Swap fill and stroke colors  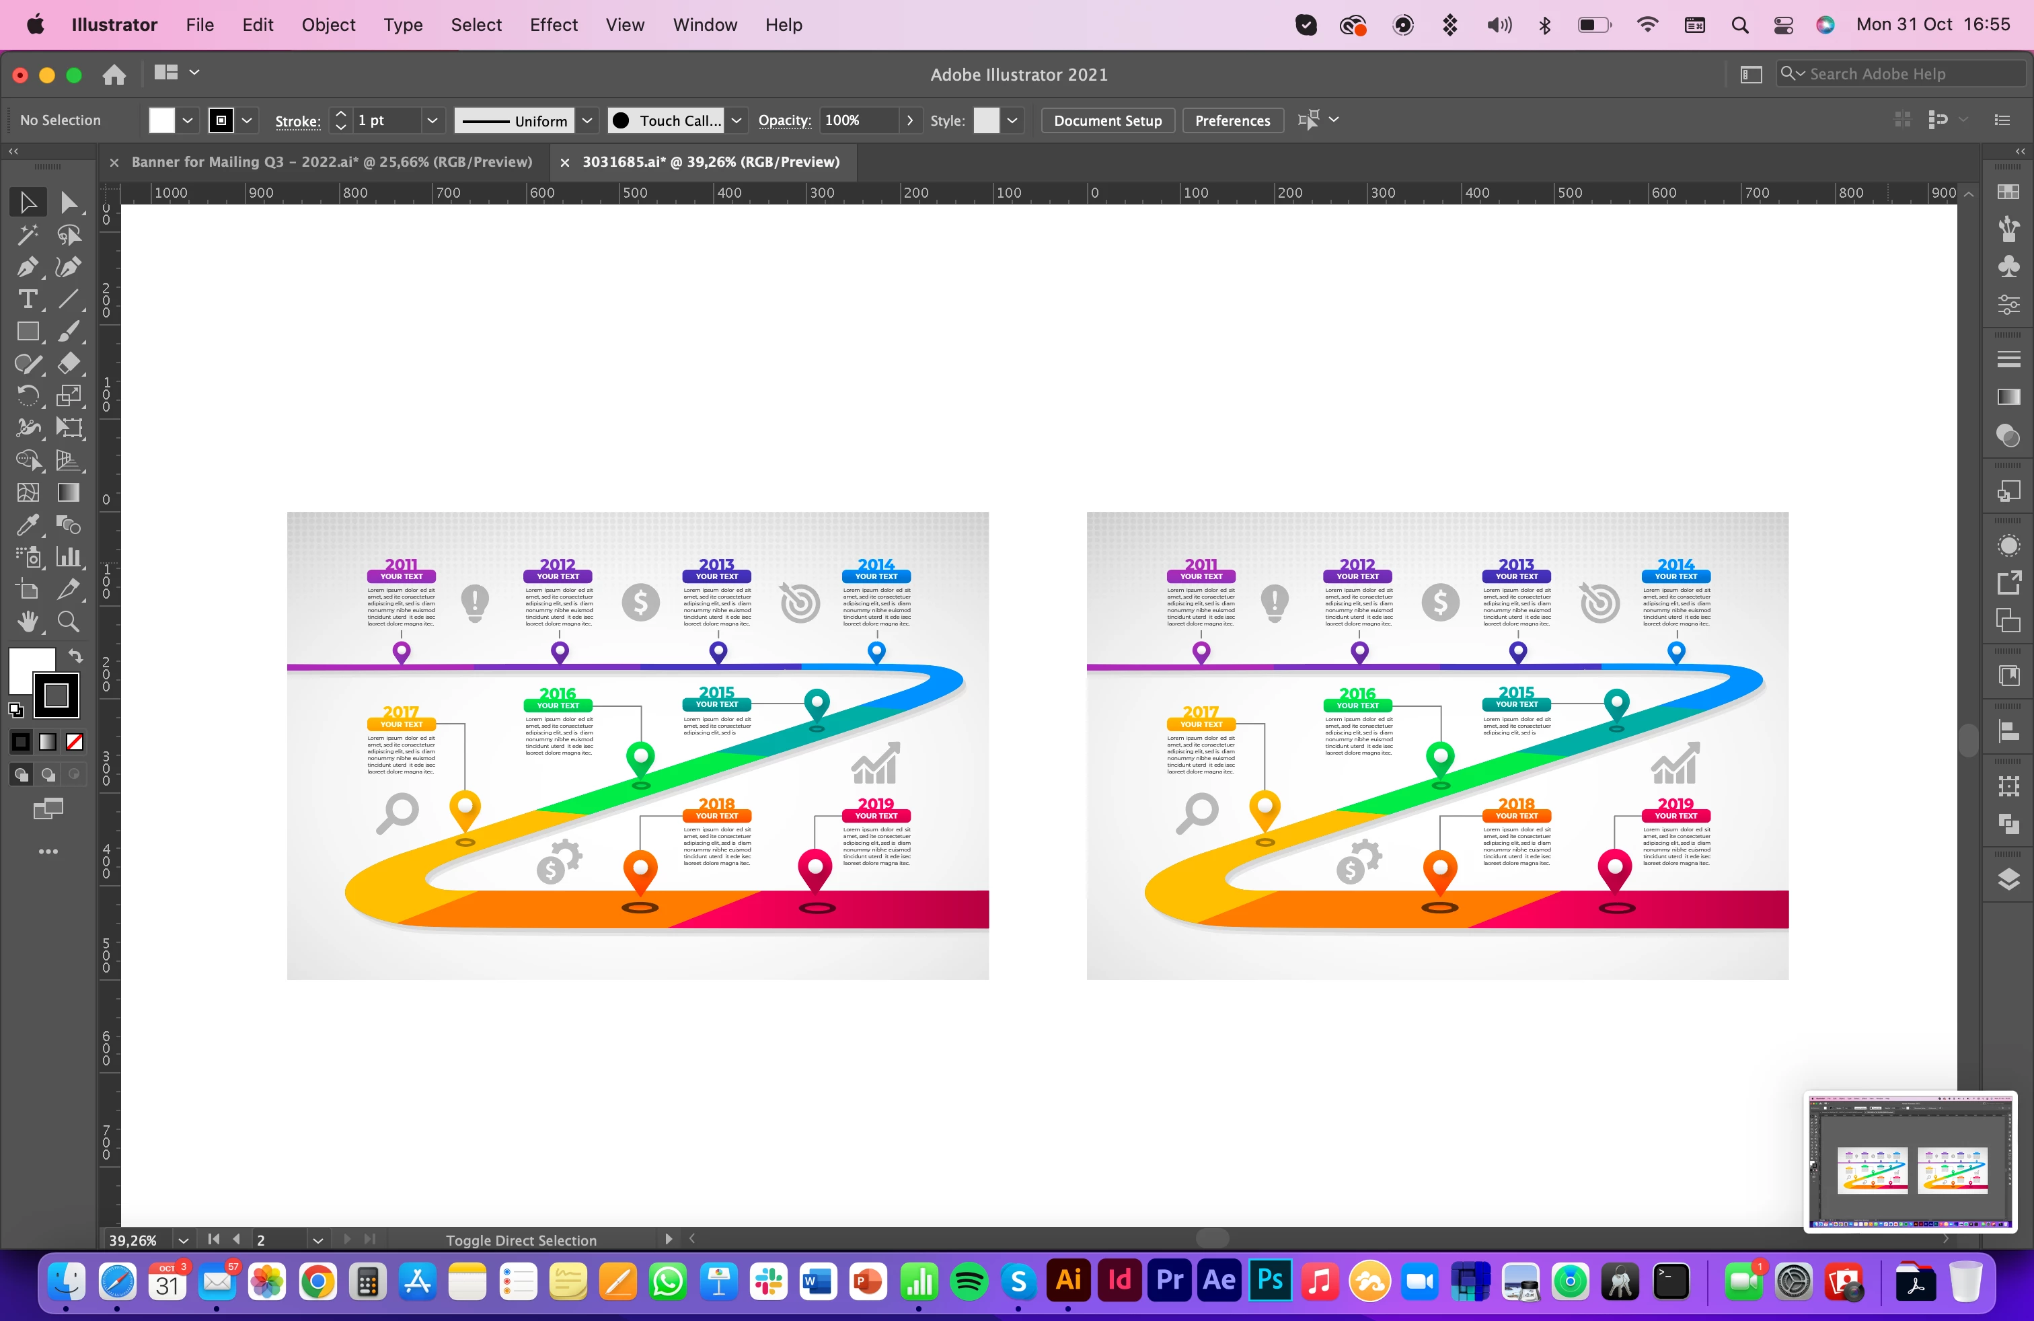tap(75, 656)
